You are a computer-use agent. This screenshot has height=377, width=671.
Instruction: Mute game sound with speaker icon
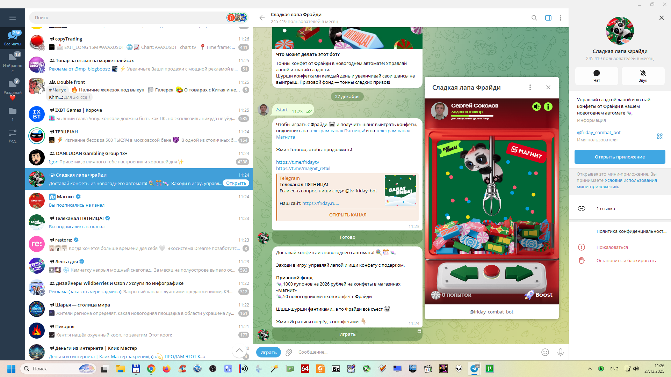536,106
